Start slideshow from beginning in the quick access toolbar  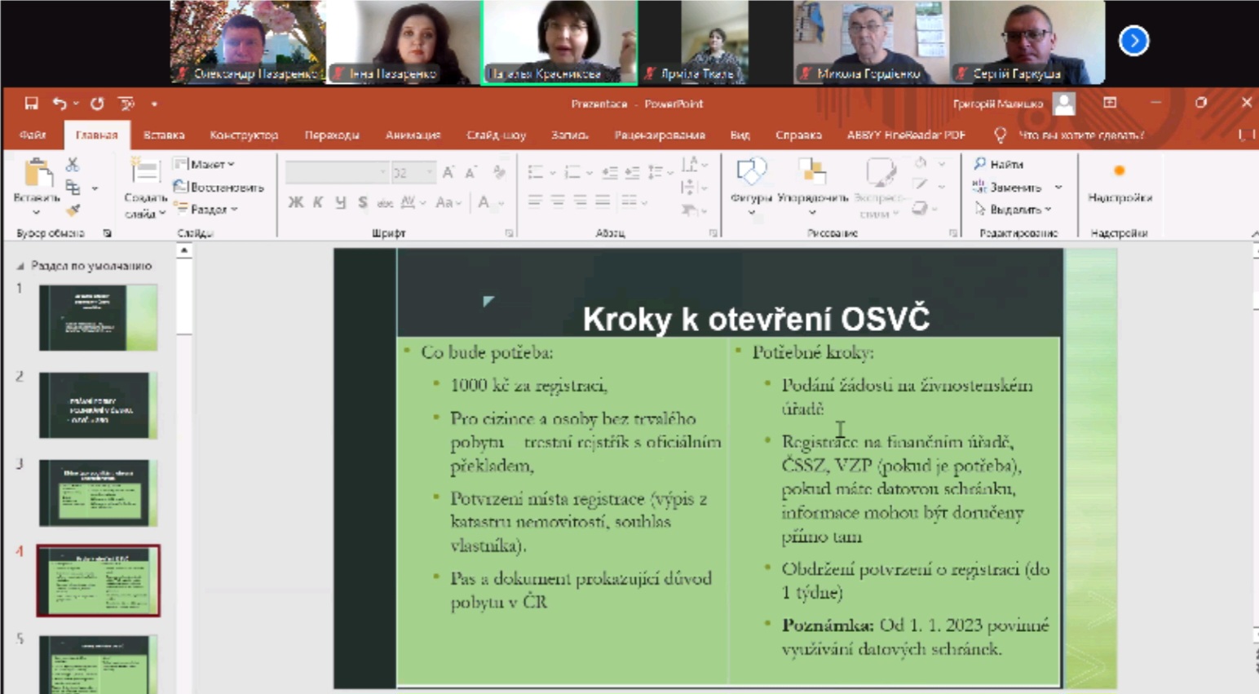point(126,104)
